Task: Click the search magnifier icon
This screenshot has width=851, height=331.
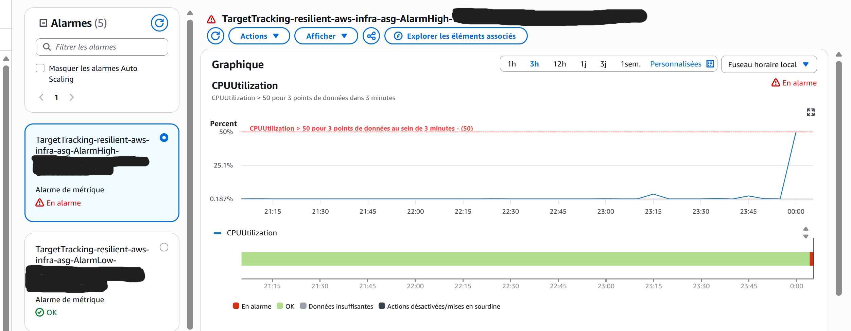Action: coord(47,47)
